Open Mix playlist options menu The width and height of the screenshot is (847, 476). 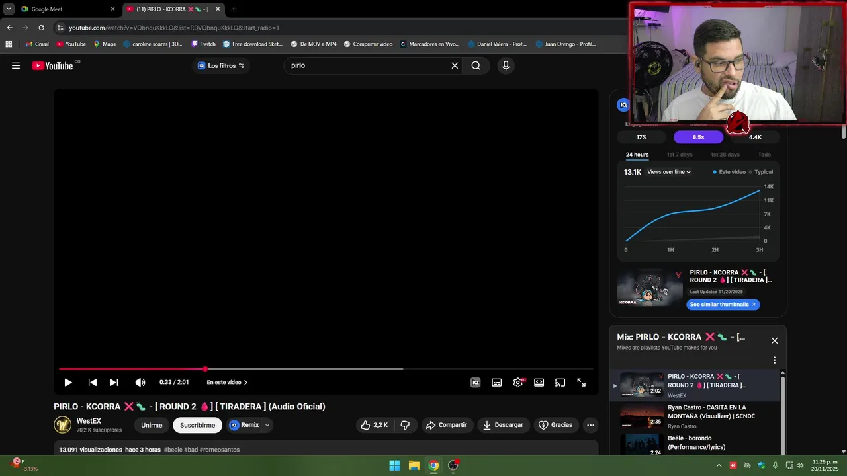click(x=774, y=360)
